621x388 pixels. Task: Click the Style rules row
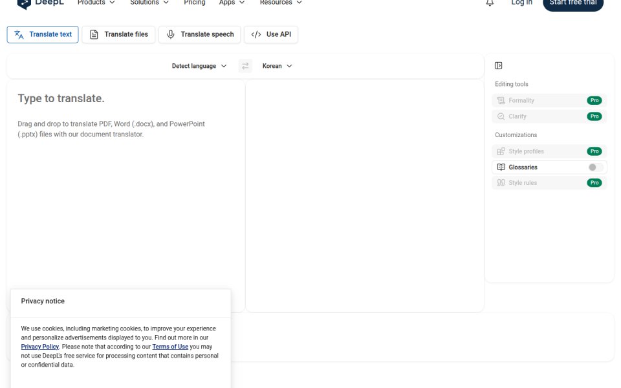[549, 182]
